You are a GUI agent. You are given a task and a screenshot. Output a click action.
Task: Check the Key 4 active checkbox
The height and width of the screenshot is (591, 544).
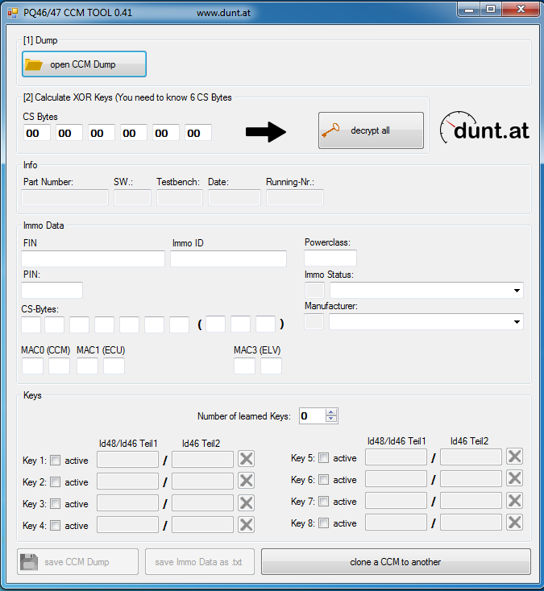click(x=56, y=526)
